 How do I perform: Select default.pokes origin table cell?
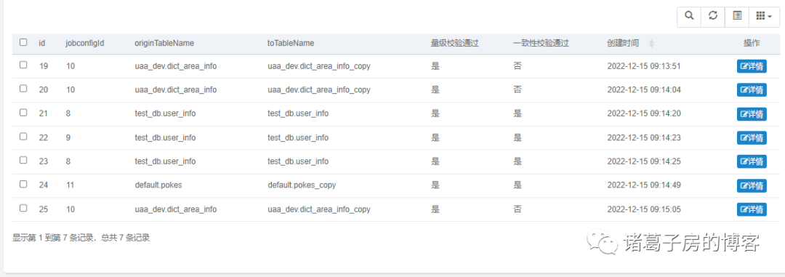click(x=158, y=185)
